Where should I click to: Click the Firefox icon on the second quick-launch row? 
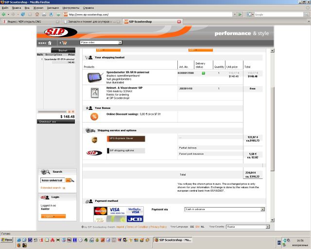click(x=19, y=245)
